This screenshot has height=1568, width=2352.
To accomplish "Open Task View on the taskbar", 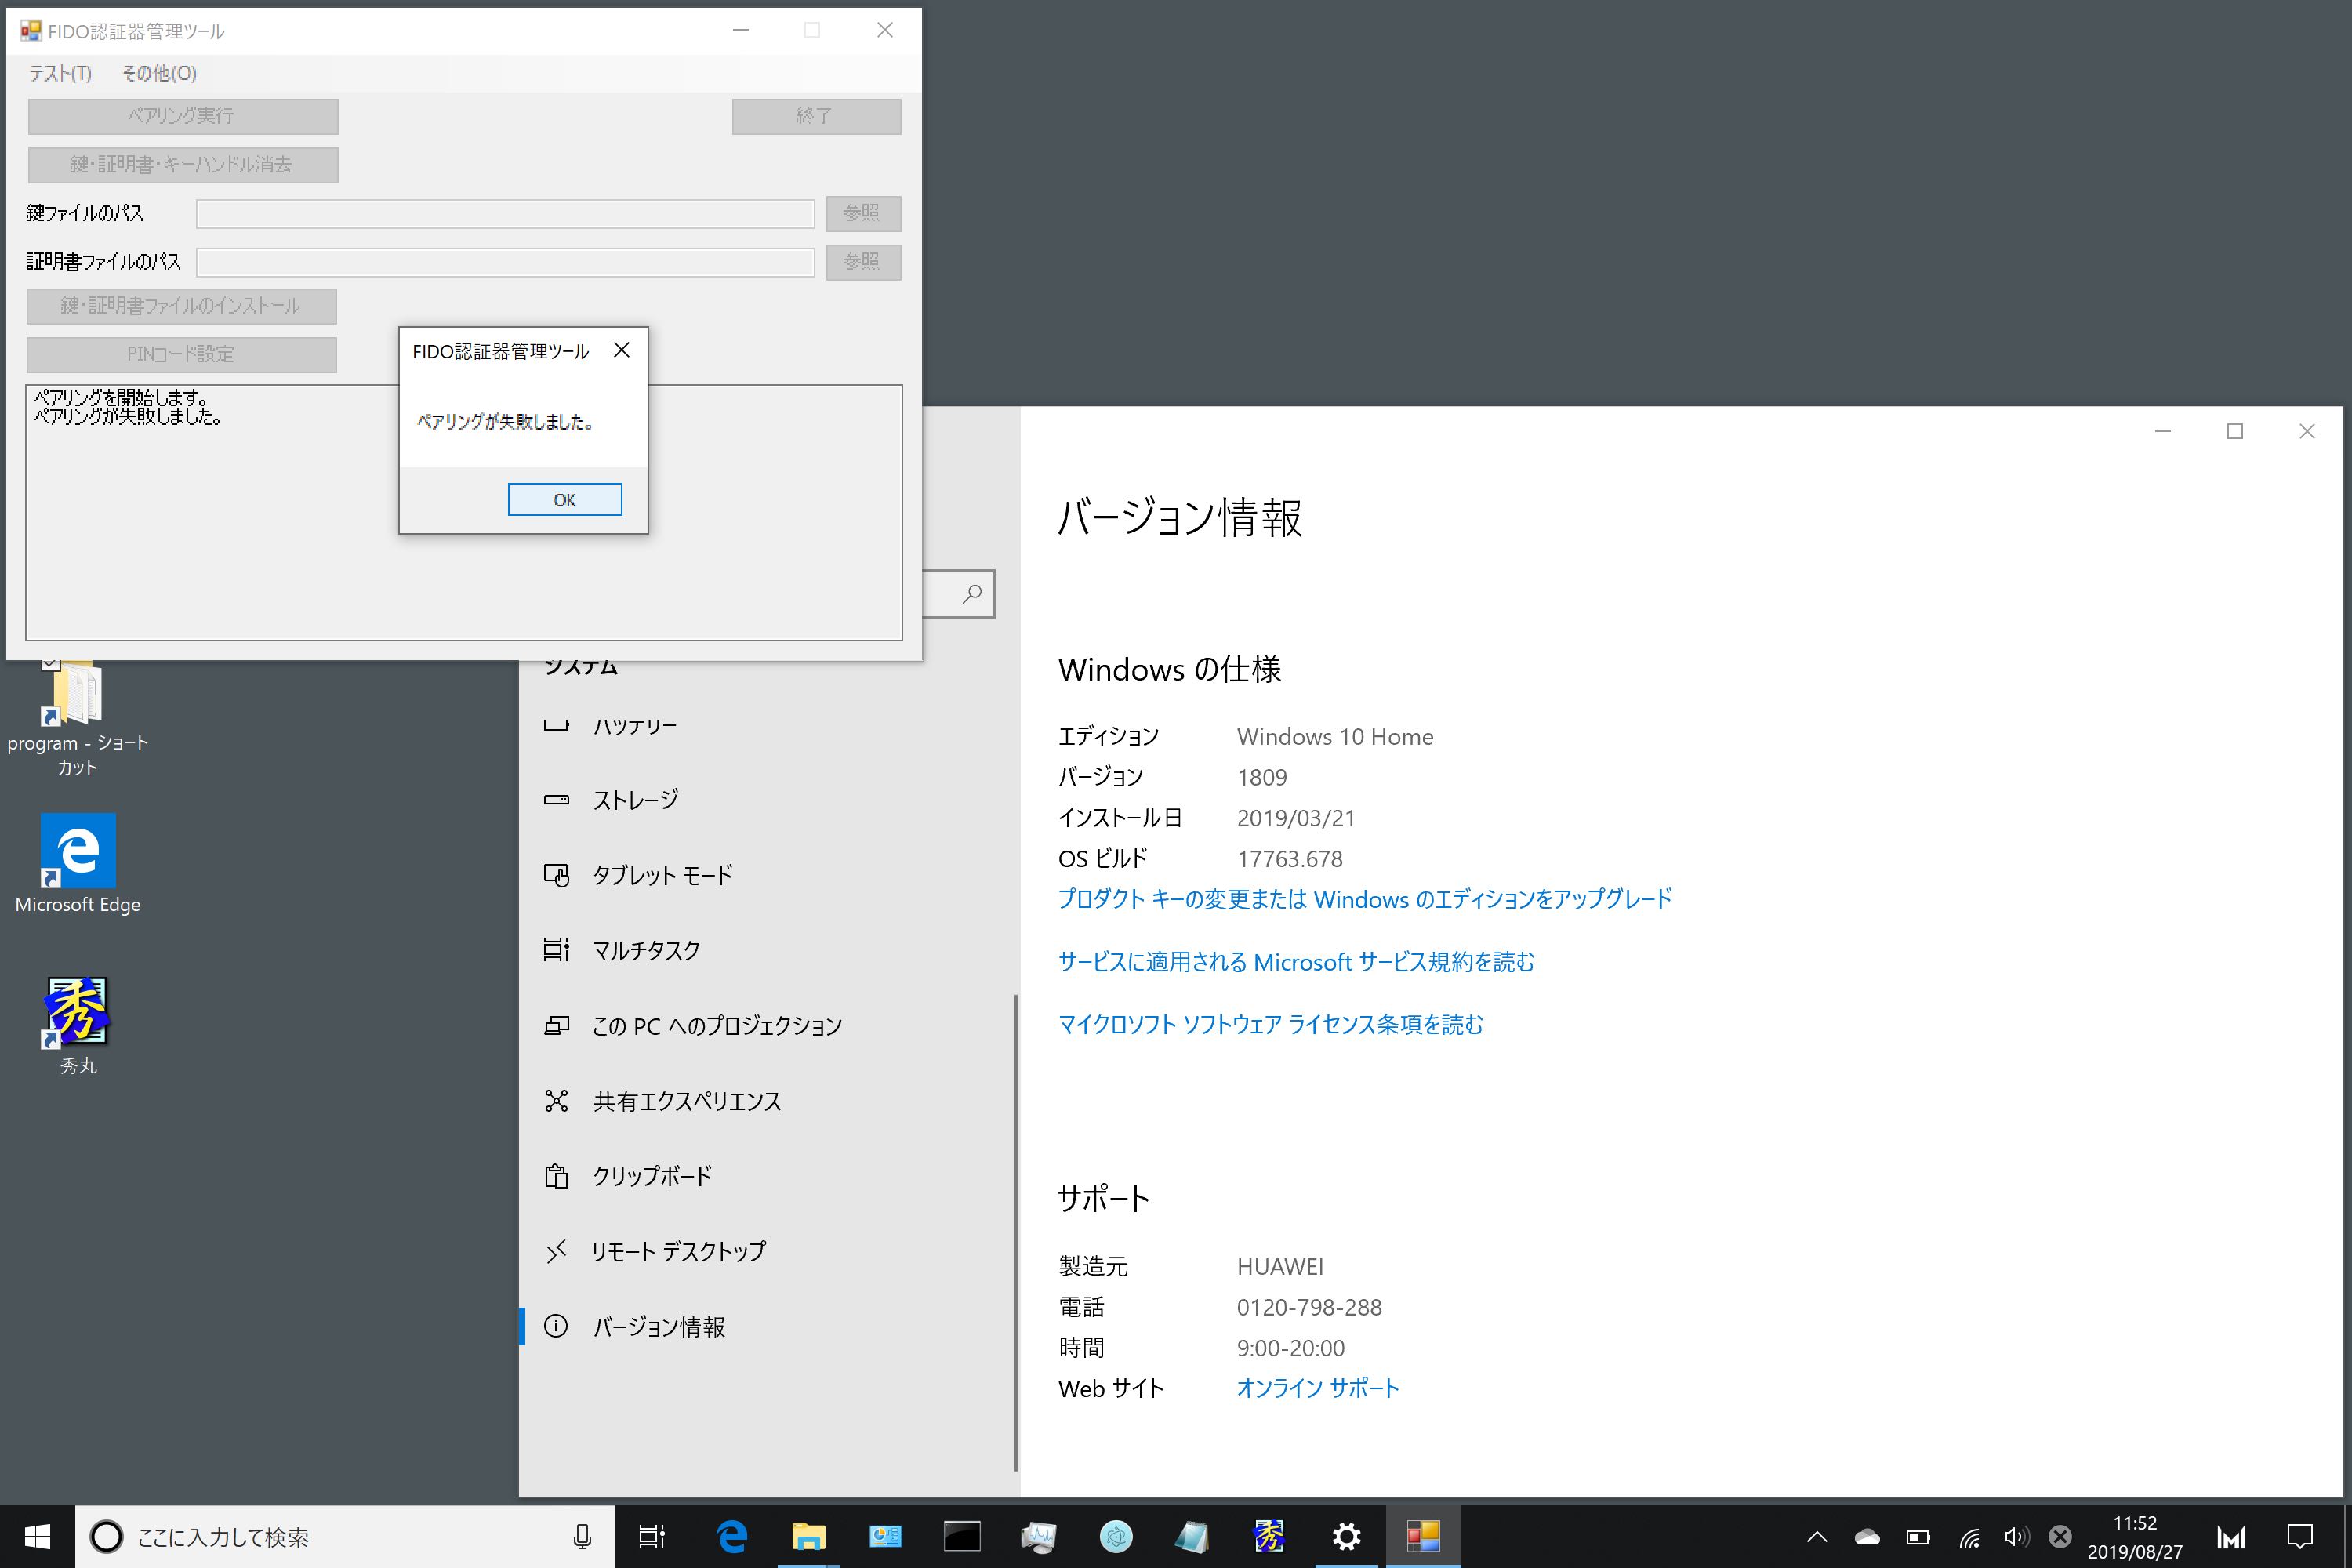I will (x=651, y=1537).
